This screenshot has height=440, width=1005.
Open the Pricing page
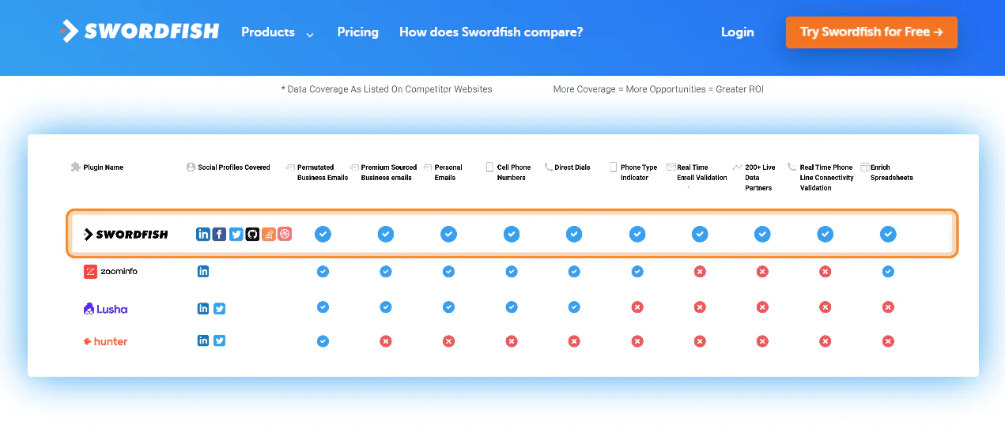tap(357, 32)
